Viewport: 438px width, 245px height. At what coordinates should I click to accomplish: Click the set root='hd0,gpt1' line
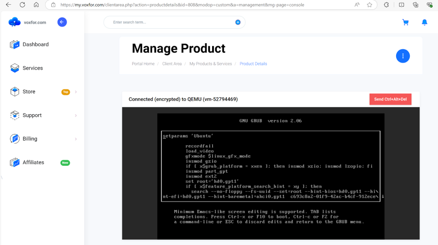point(212,181)
